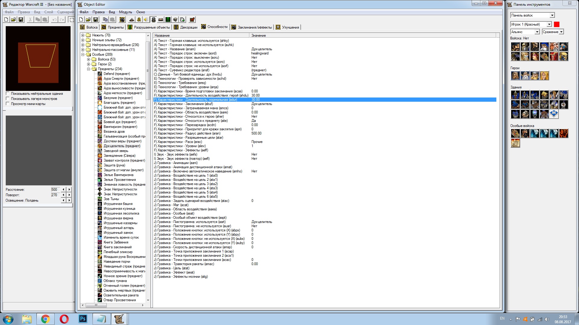The height and width of the screenshot is (325, 579).
Task: Enable 'Показывать нейтральные здания' checkbox
Action: pos(8,94)
